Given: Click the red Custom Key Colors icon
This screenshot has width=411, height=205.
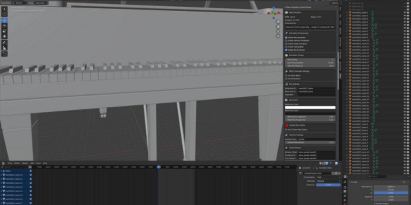Looking at the screenshot, I should (286, 125).
